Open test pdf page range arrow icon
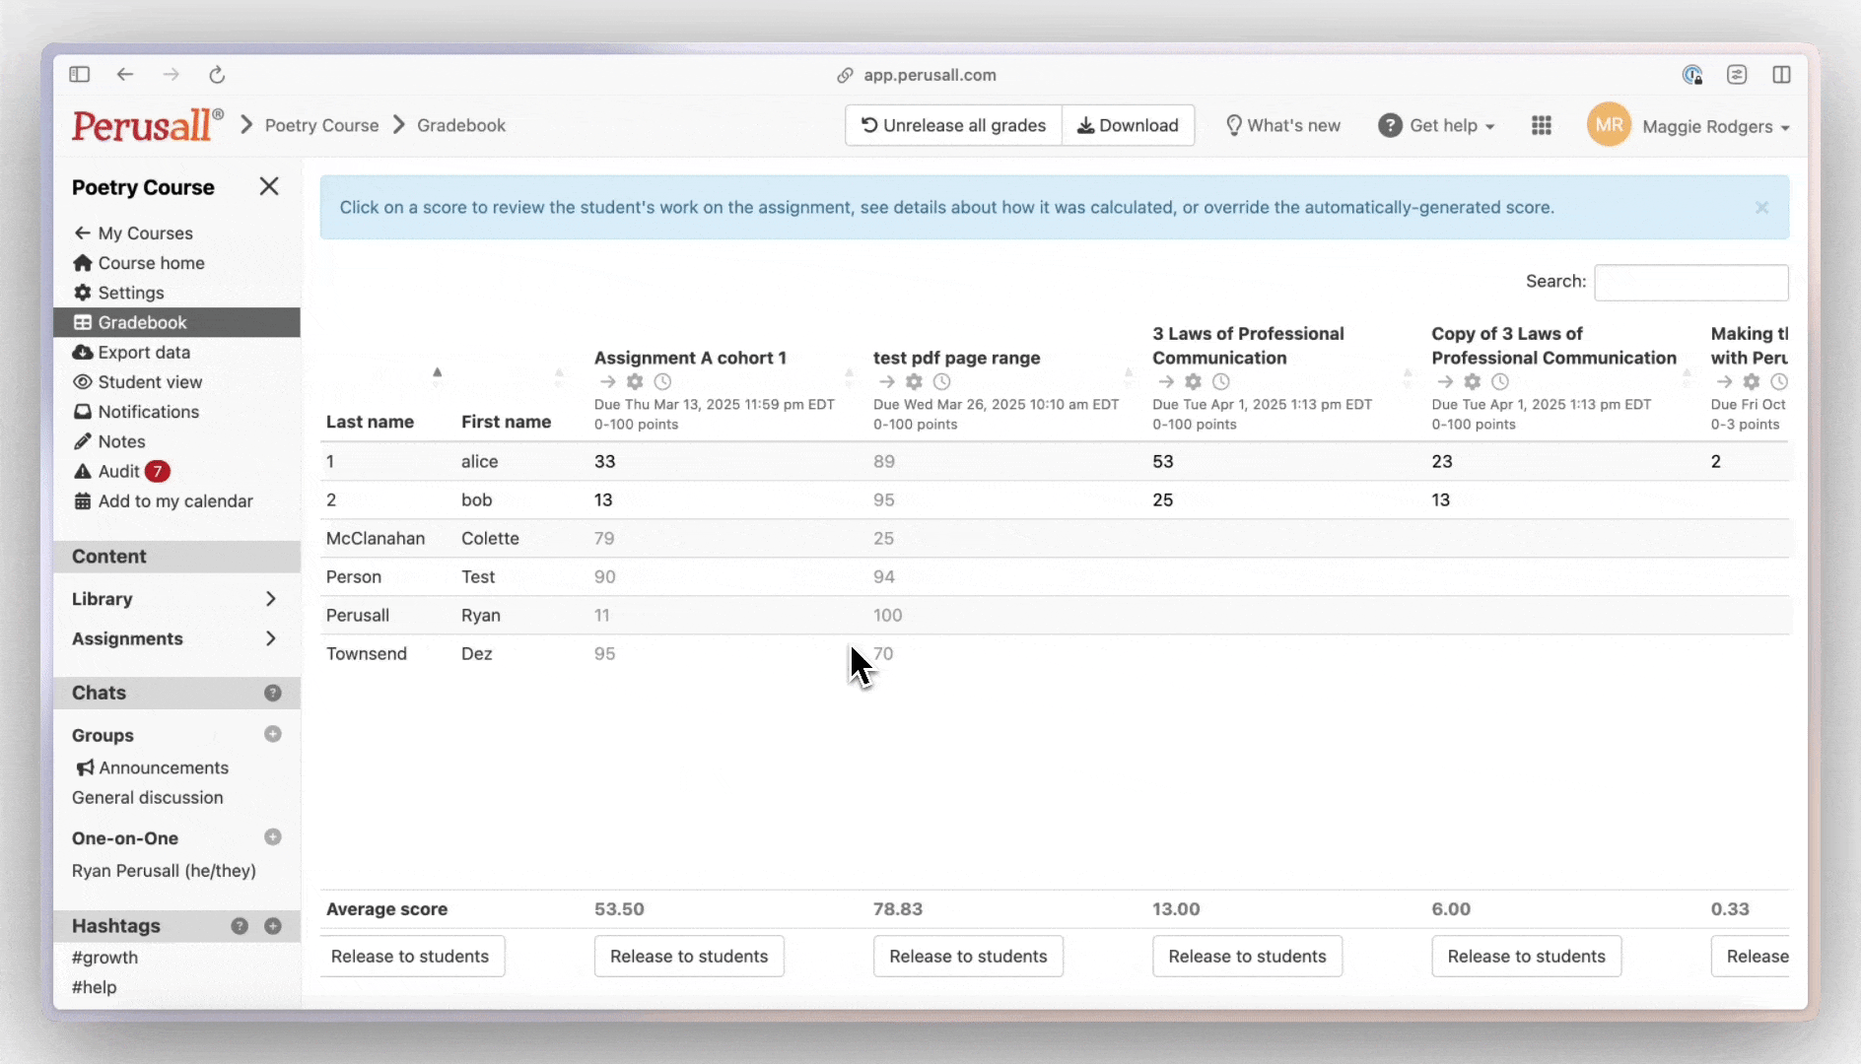Screen dimensions: 1861x1064 [886, 382]
